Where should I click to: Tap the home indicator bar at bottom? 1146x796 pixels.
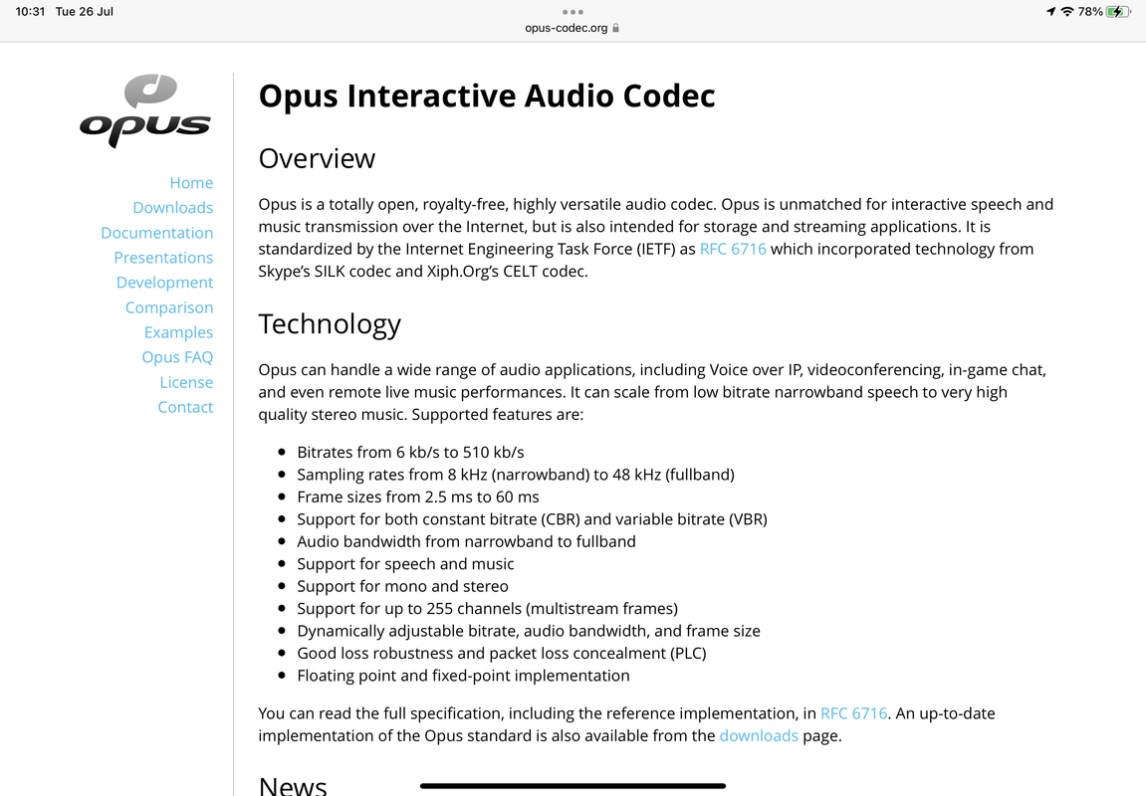click(573, 786)
